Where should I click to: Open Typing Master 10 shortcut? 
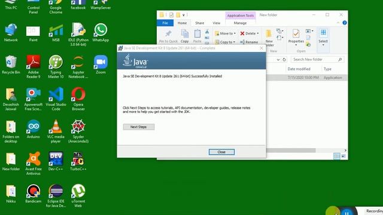pyautogui.click(x=56, y=67)
